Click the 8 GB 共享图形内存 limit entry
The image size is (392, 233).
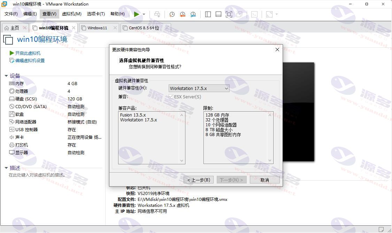(223, 135)
